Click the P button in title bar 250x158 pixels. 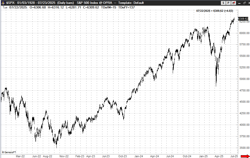(x=228, y=3)
